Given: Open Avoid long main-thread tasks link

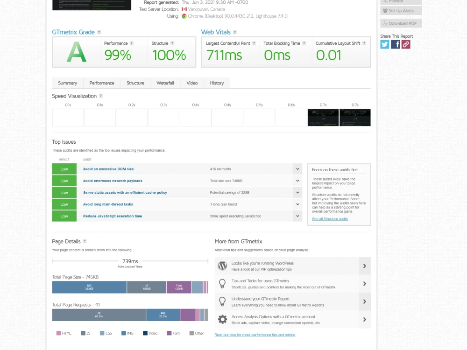Looking at the screenshot, I should (x=108, y=204).
